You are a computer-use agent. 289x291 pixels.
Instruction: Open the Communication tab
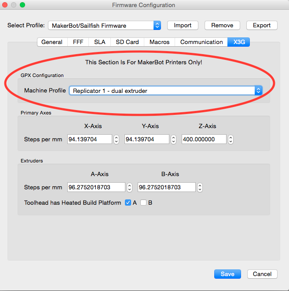click(x=201, y=42)
